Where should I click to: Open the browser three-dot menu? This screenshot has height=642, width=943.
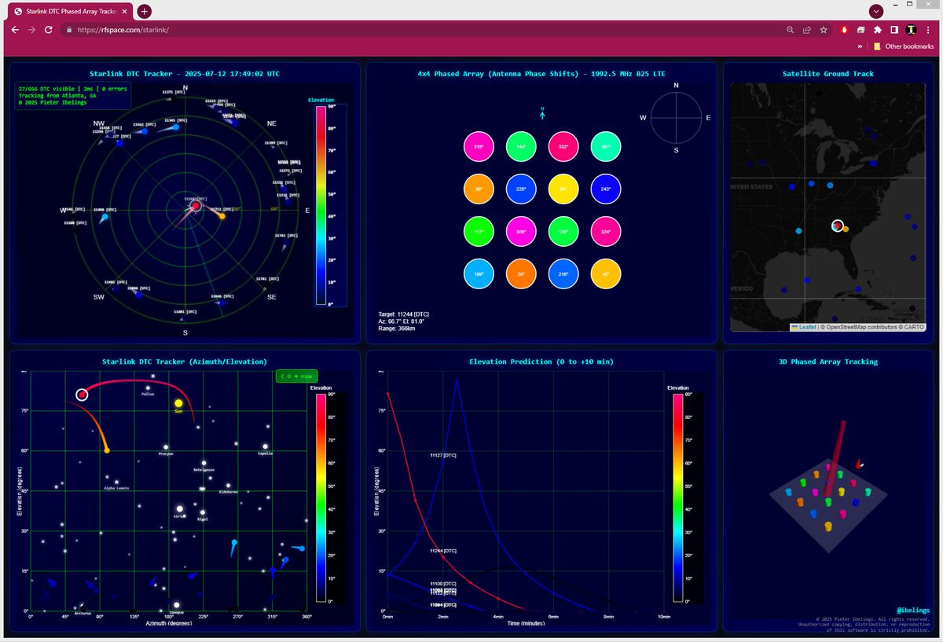pos(929,30)
